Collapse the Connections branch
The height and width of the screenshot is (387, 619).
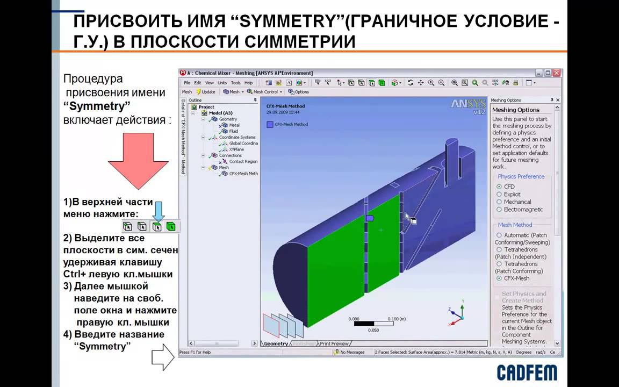[203, 155]
